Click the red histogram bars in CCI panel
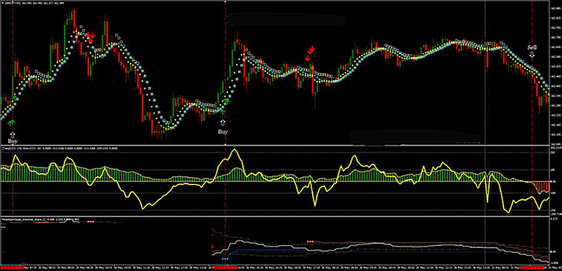 pos(541,186)
